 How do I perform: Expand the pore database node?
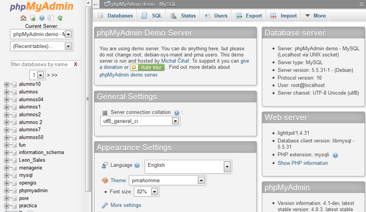point(6,199)
